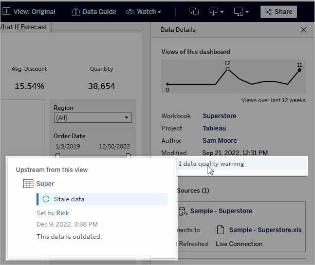
Task: Open the Sample - Superstore.xls link
Action: [265, 230]
